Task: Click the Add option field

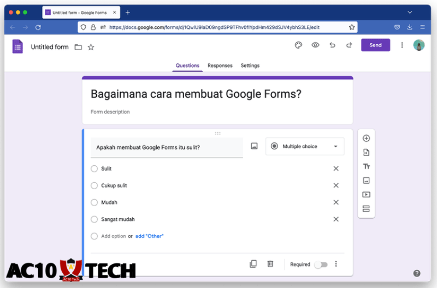Action: point(114,236)
